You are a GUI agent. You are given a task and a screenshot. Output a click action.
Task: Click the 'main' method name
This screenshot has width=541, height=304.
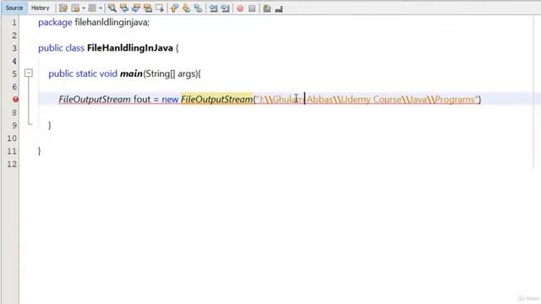[131, 73]
